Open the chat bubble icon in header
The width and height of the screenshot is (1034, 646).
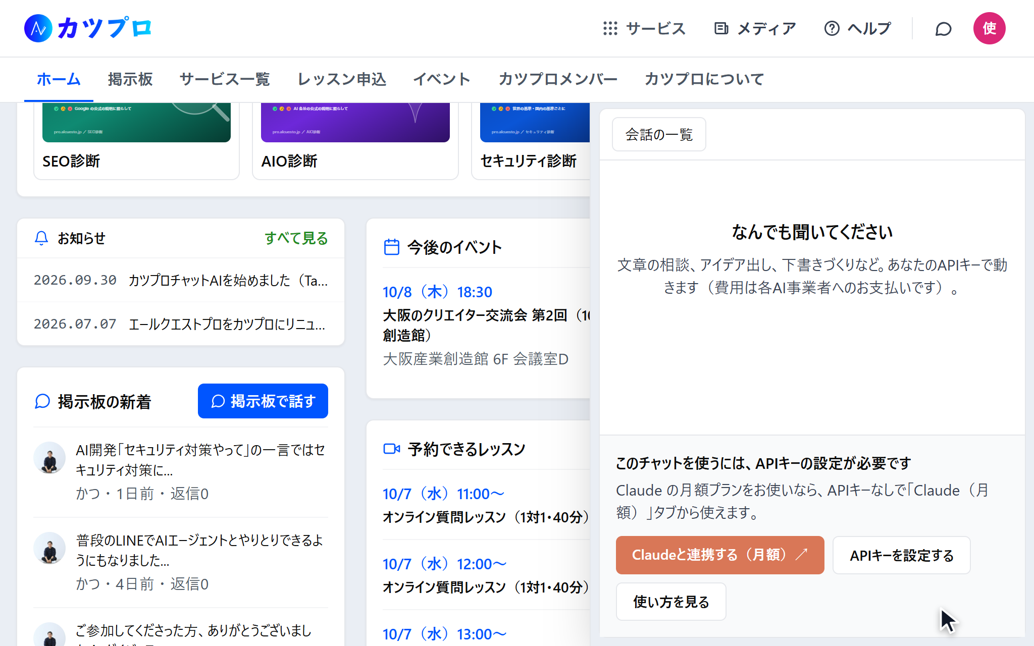pos(943,29)
